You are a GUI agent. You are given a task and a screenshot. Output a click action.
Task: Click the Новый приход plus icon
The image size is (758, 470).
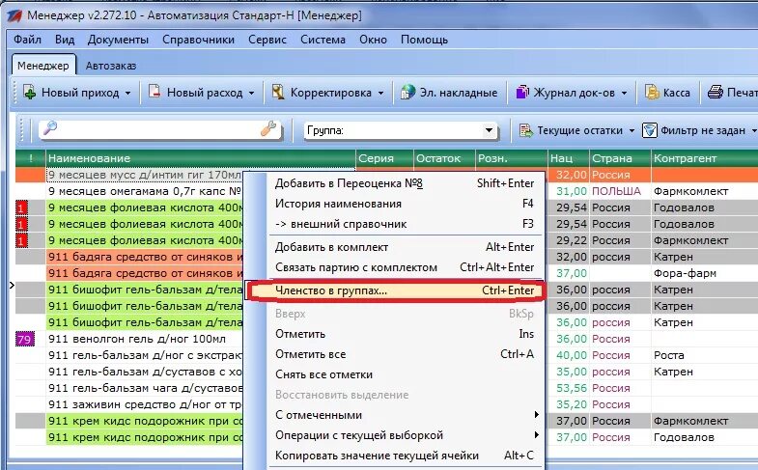(30, 92)
